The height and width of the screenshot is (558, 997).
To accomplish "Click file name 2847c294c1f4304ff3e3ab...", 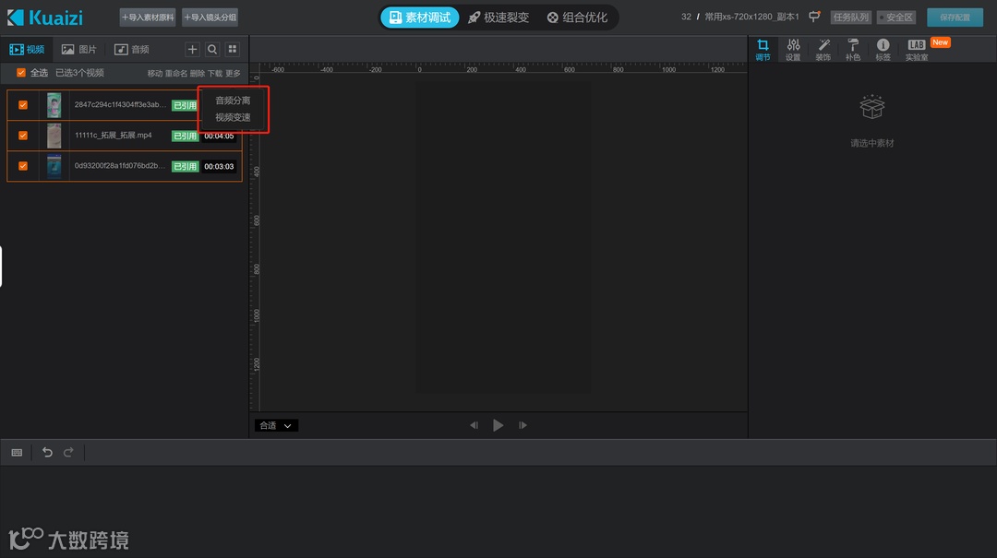I will tap(120, 105).
